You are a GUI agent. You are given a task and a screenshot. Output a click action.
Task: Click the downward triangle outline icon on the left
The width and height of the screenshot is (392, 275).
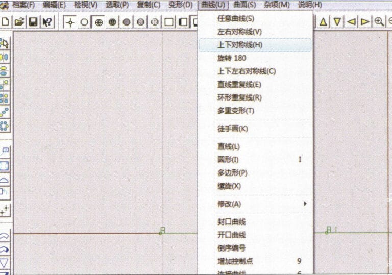[5, 263]
